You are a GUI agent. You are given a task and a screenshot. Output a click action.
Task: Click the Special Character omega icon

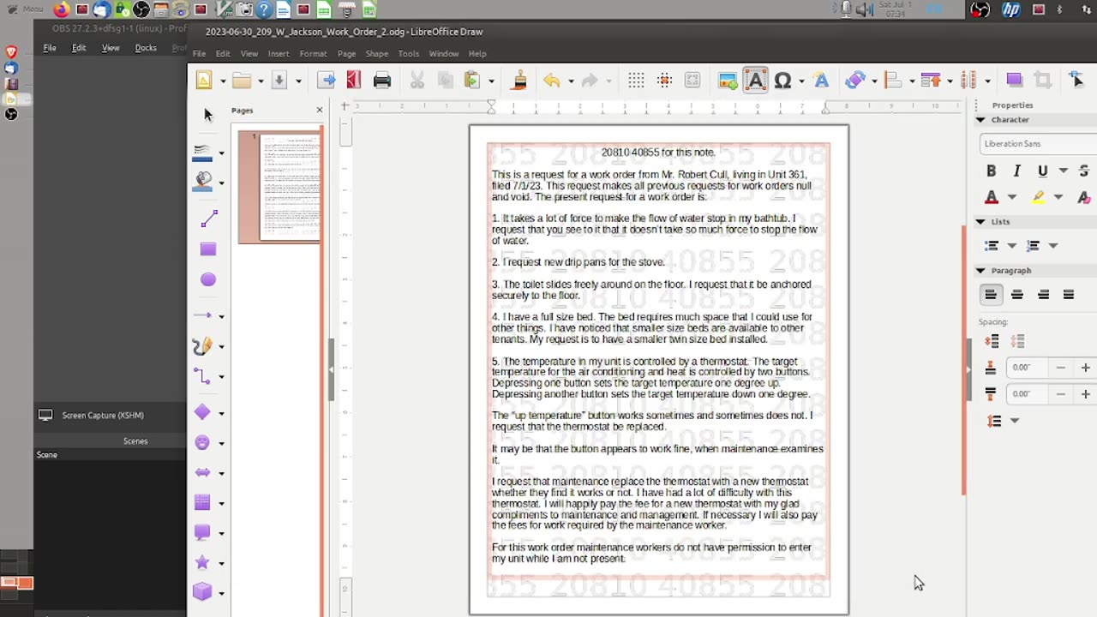point(782,81)
